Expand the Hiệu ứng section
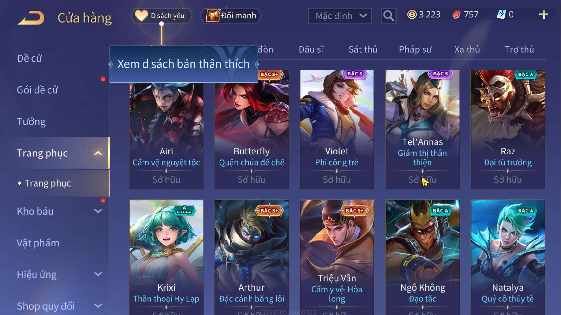561x315 pixels. pos(98,274)
